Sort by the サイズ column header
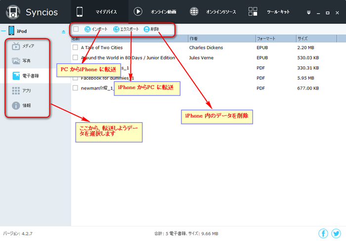The image size is (346, 241). coord(316,39)
